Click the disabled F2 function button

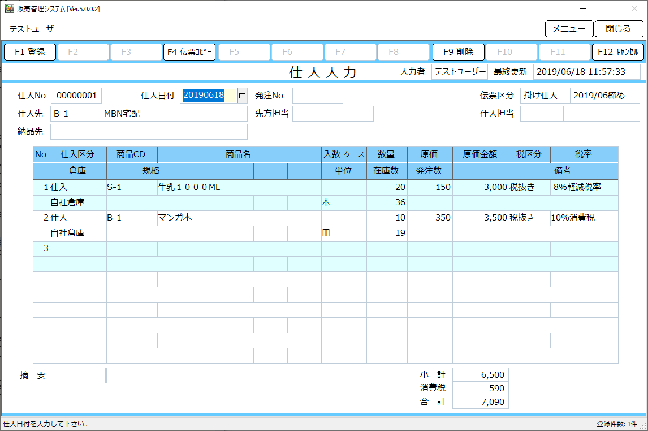point(83,52)
